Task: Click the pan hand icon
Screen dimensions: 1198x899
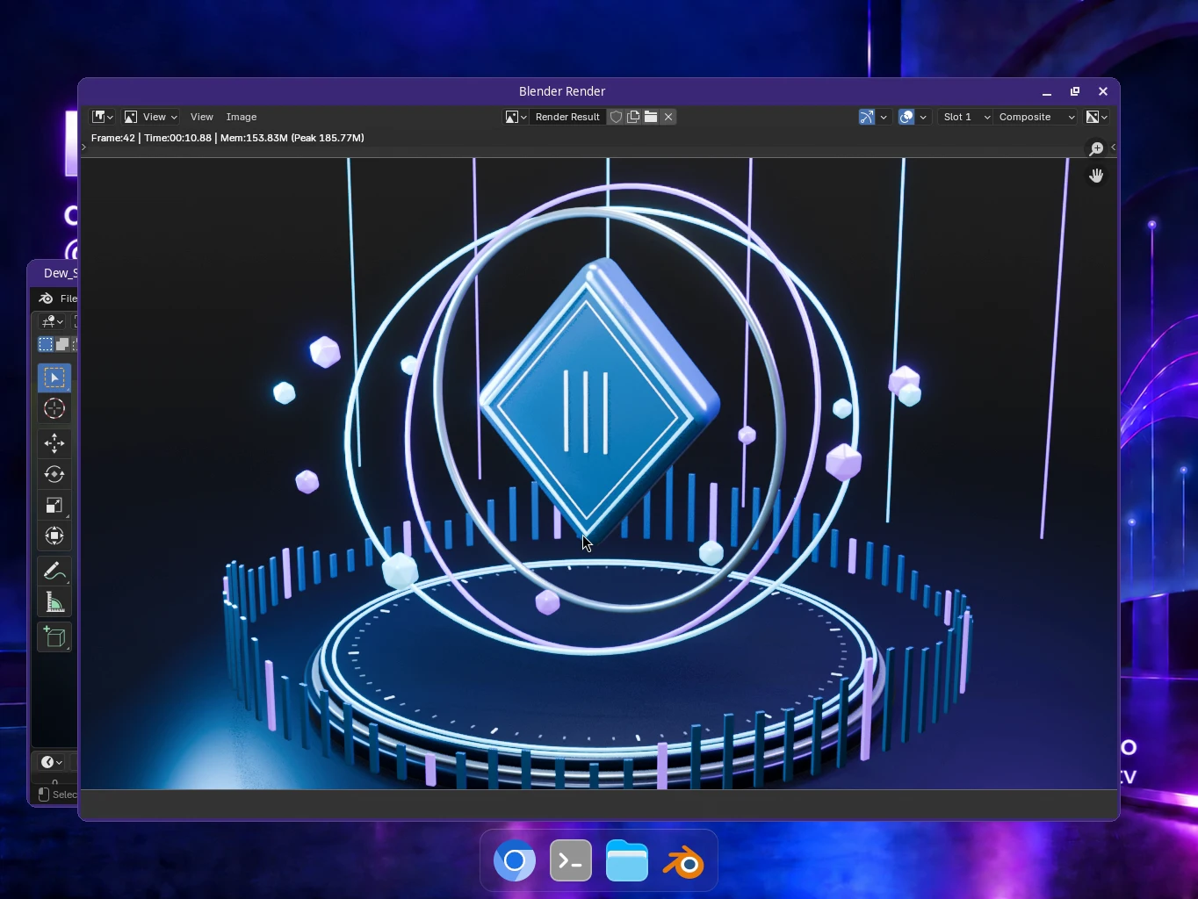Action: (1096, 176)
